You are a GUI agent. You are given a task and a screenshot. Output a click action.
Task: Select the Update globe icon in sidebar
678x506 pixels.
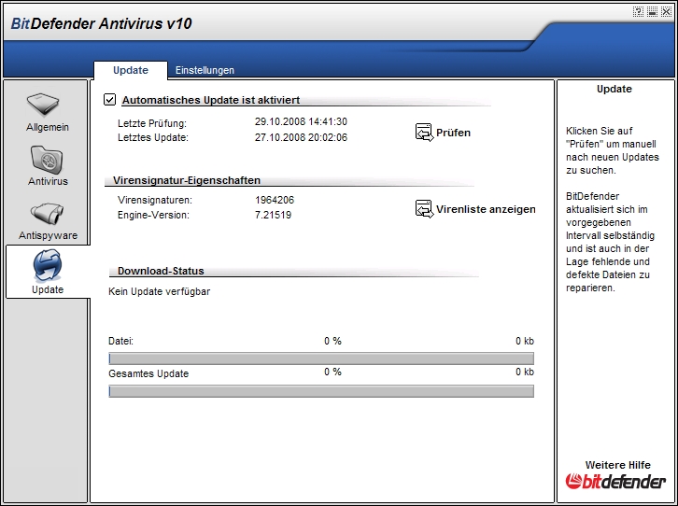point(47,266)
